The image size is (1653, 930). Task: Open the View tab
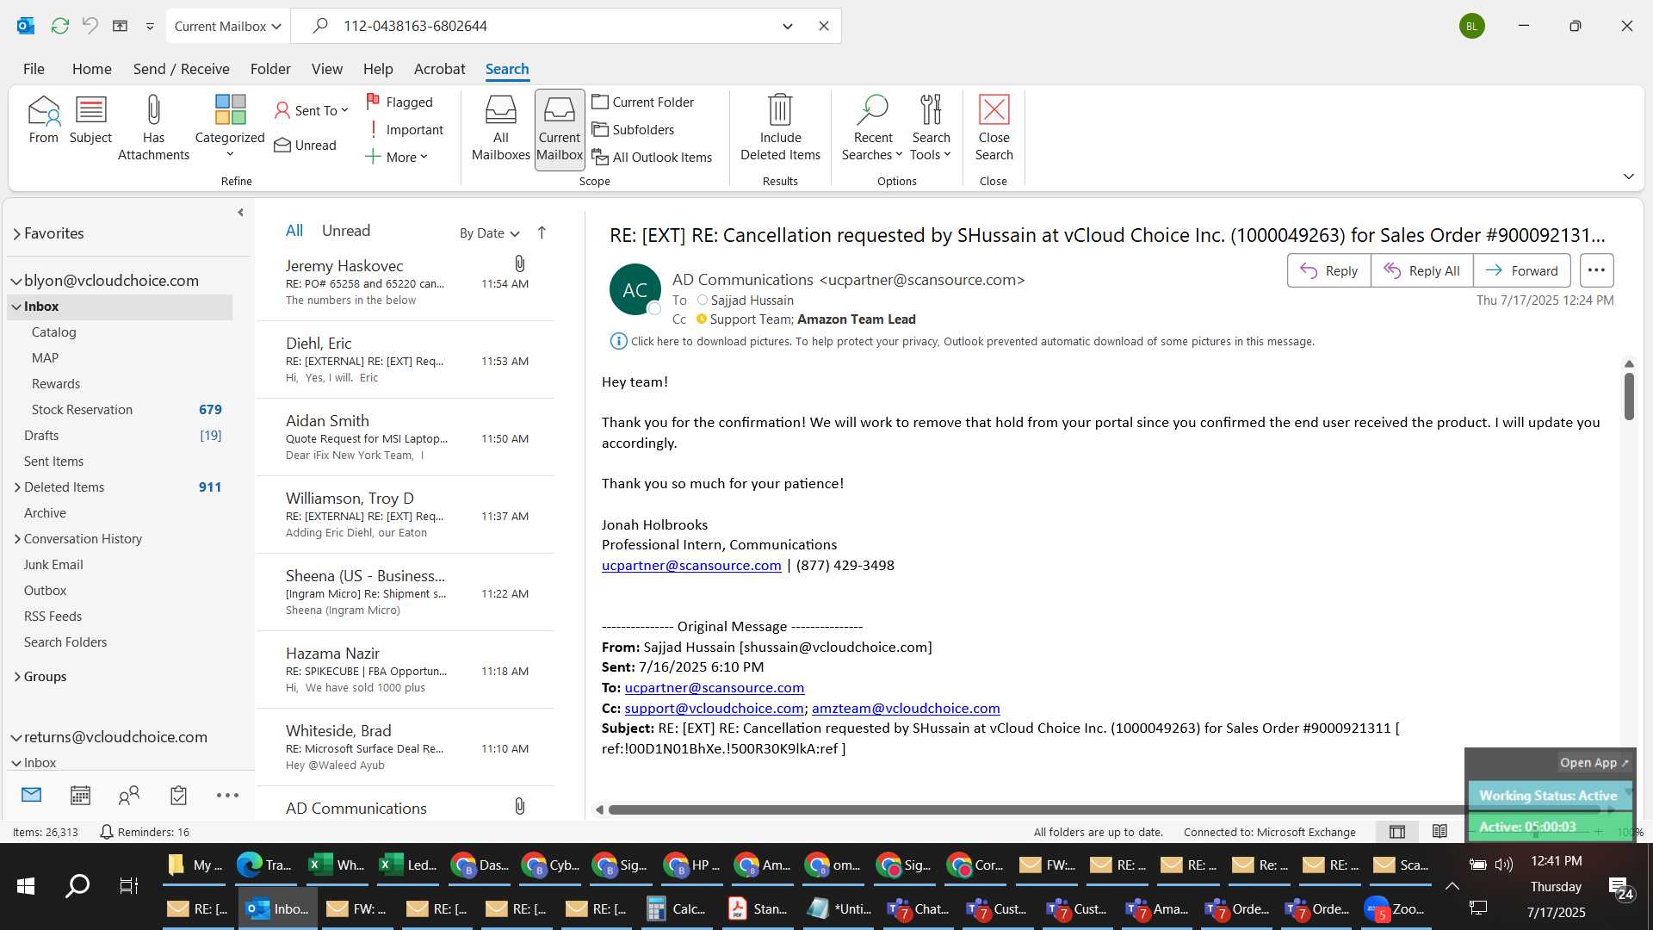326,69
